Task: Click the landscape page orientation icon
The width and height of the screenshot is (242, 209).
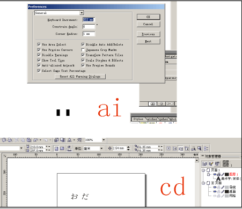Action: [x=62, y=148]
